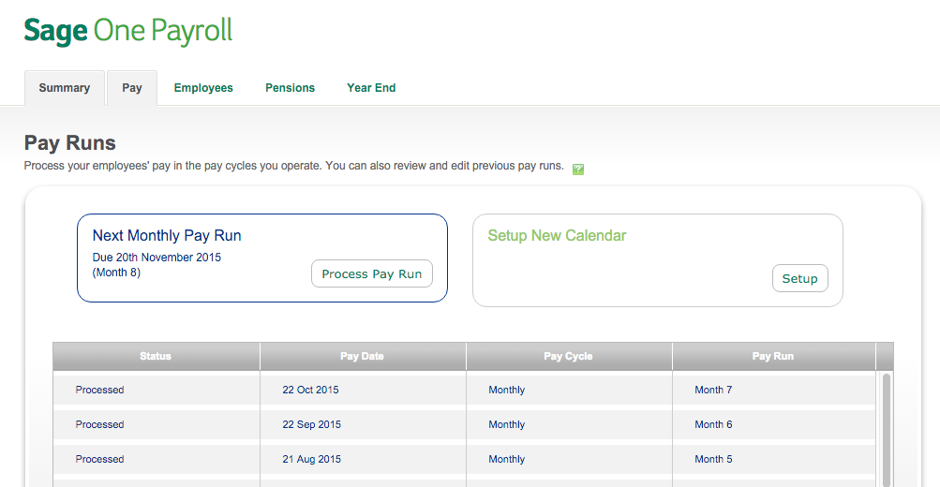Click the Pay Run column header

[773, 357]
